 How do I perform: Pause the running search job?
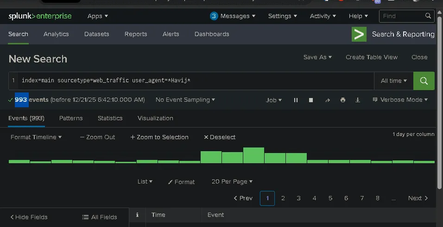[296, 100]
